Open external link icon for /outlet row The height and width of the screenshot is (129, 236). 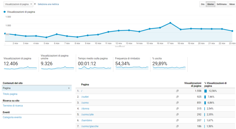click(x=177, y=97)
